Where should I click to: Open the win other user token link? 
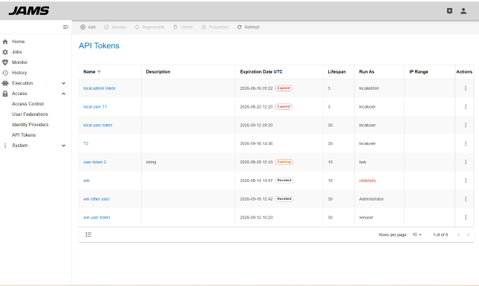click(97, 199)
